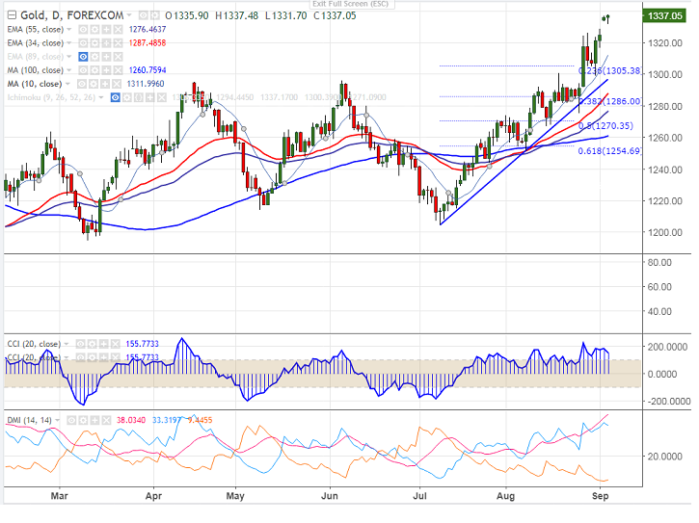Hide MA (10, close) with eye icon
Image resolution: width=699 pixels, height=523 pixels.
click(82, 84)
